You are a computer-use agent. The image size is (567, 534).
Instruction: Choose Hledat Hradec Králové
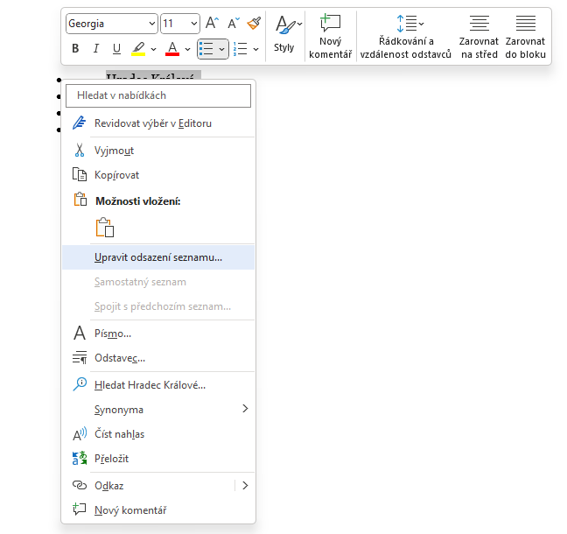158,385
